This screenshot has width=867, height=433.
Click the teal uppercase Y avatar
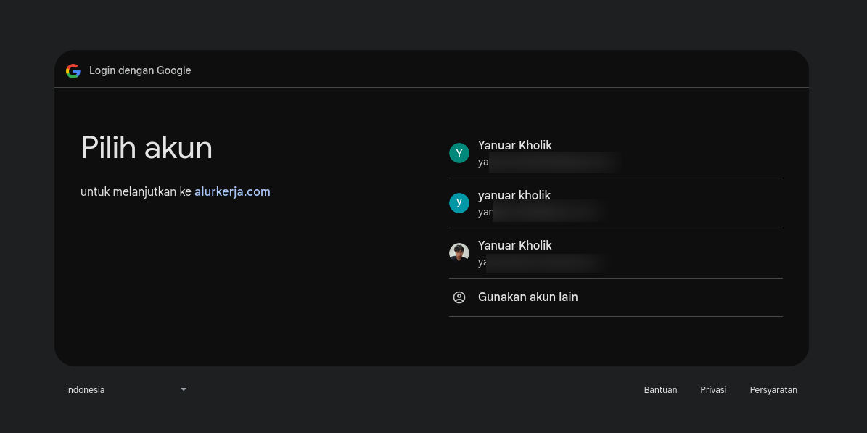(459, 153)
